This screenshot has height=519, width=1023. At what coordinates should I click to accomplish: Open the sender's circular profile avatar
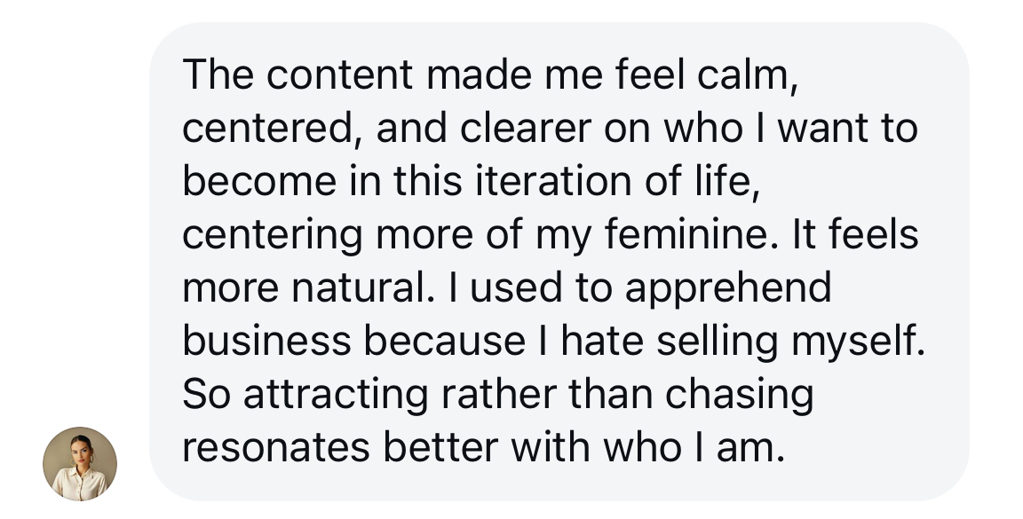point(80,464)
